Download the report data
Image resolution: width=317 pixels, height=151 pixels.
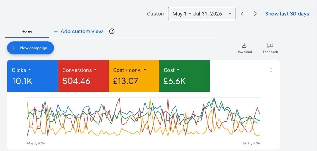click(244, 48)
